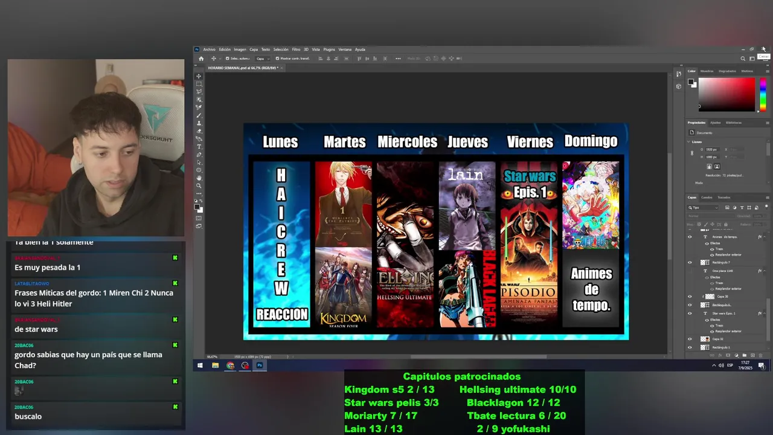Select the Lasso tool

click(199, 91)
